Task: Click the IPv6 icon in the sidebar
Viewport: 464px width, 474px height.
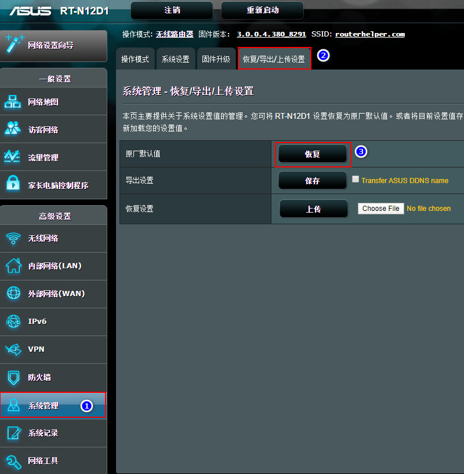Action: 13,322
